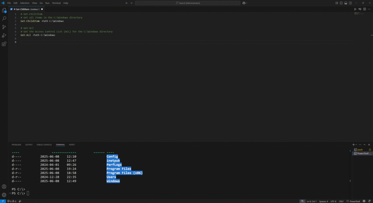The image size is (373, 203).
Task: Click line 7 Get-Acl -Path C:\Windows
Action: 38,35
